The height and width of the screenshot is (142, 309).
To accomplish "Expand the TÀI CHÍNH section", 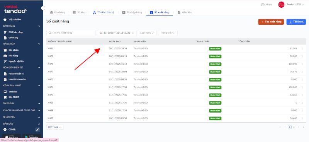I will point(39,103).
